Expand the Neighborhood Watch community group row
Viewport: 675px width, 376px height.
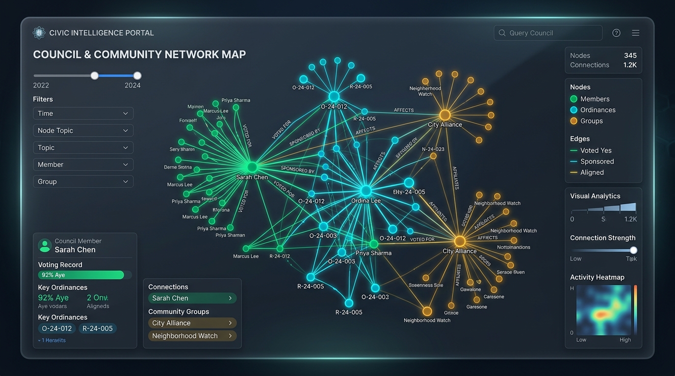click(x=192, y=336)
